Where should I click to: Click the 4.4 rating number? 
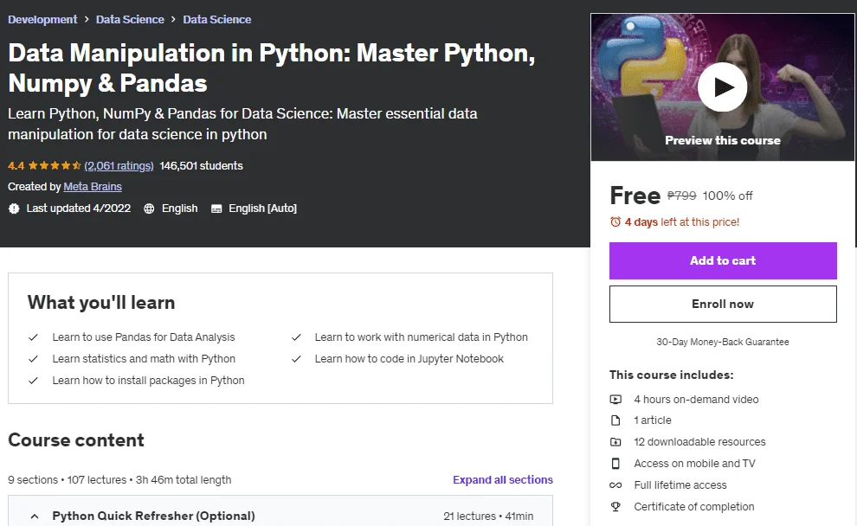tap(16, 165)
